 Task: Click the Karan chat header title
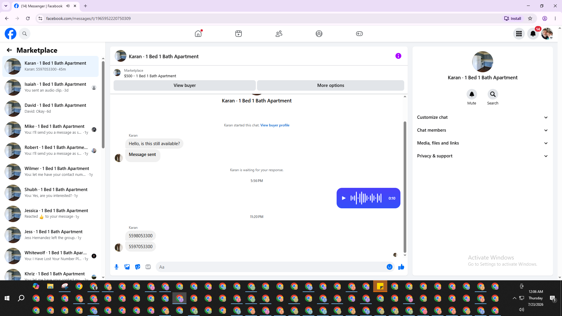click(164, 56)
